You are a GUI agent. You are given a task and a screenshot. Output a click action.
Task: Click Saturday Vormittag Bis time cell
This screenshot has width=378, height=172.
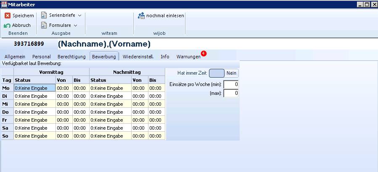pos(81,128)
